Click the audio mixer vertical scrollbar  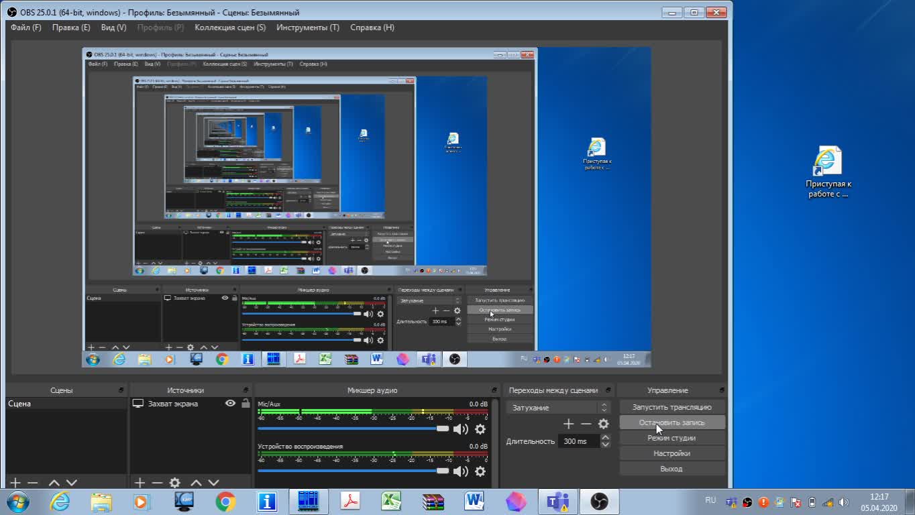click(x=495, y=443)
